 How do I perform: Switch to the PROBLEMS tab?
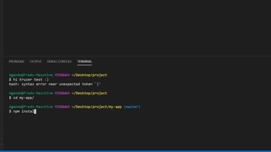(x=17, y=62)
